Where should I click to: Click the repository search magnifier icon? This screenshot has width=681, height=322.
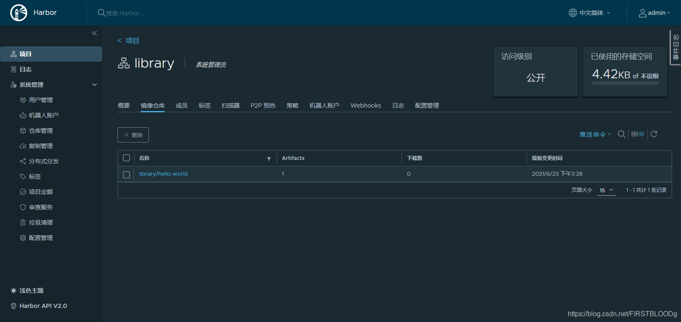click(x=621, y=134)
